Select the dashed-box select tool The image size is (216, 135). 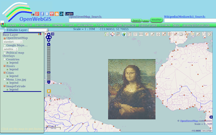click(x=204, y=34)
